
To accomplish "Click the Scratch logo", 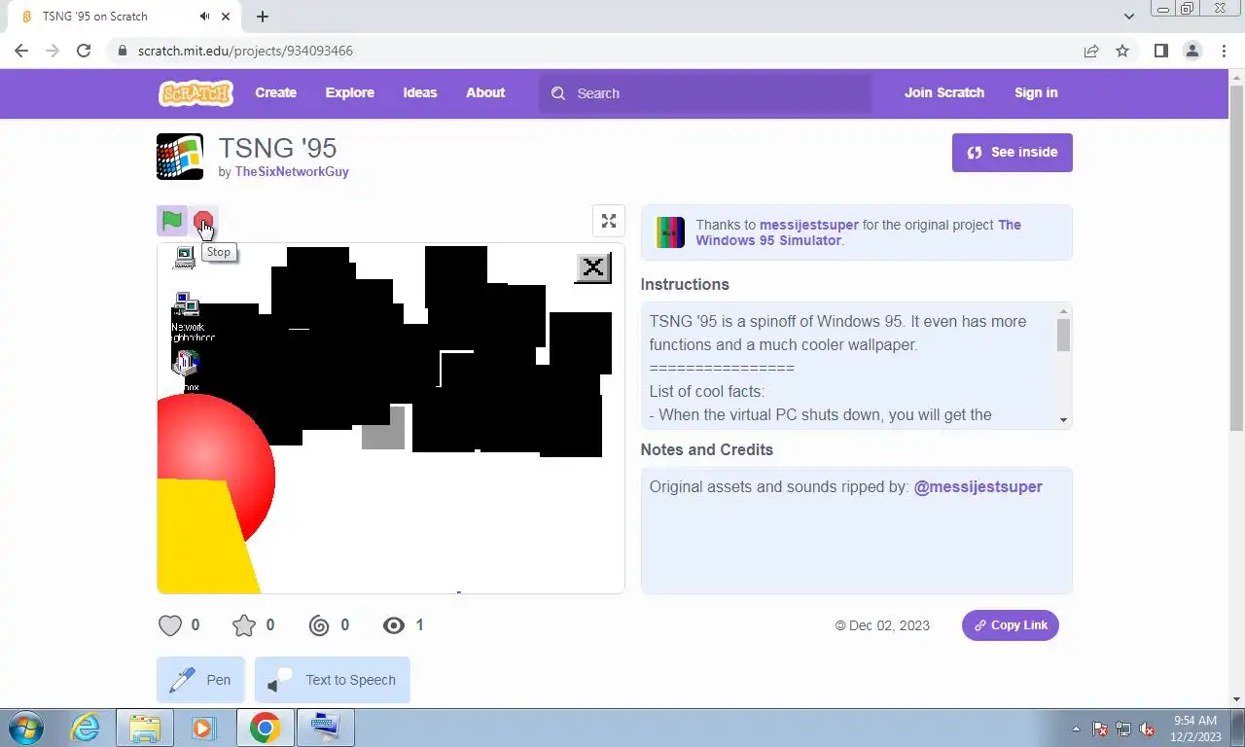I will coord(196,93).
